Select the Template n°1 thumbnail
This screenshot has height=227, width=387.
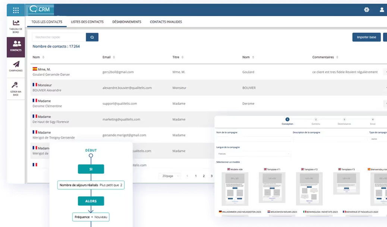tap(272, 187)
